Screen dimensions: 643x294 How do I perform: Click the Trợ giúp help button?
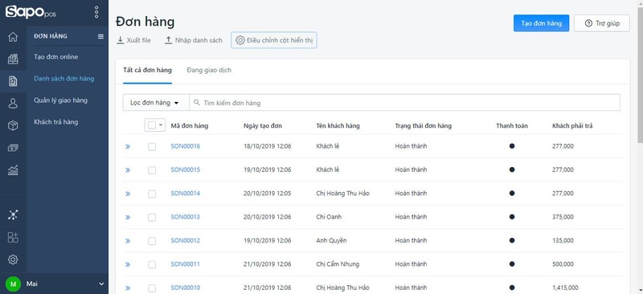(x=601, y=23)
